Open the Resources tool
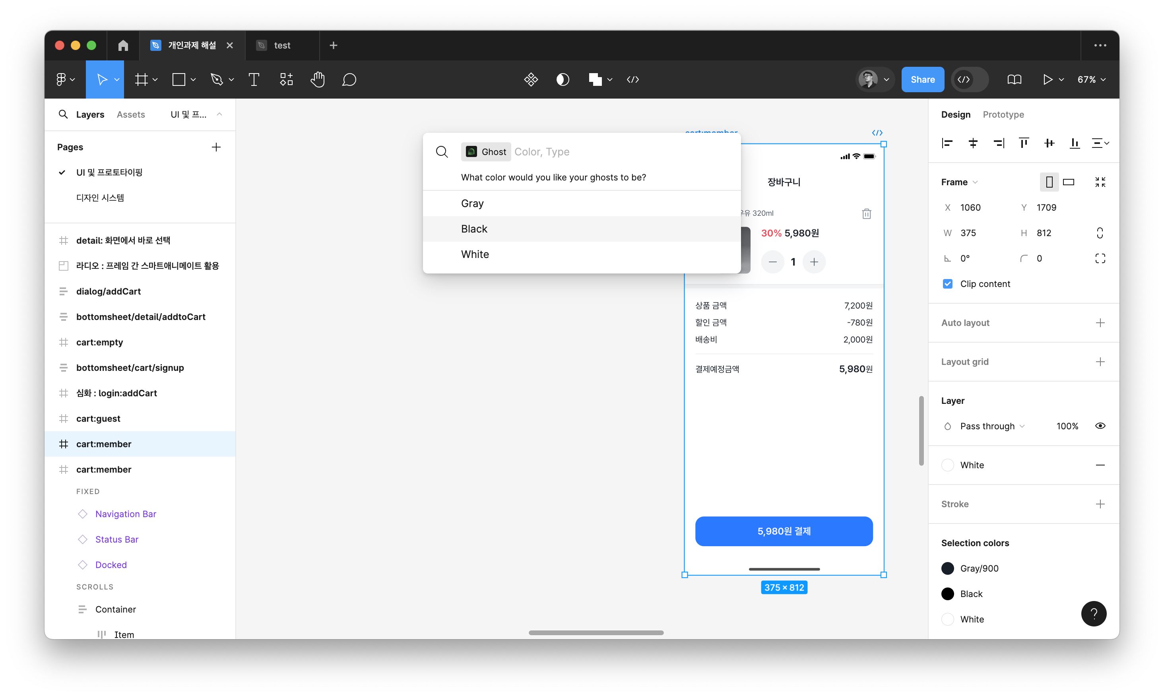Screen dimensions: 1164x698 pyautogui.click(x=286, y=79)
